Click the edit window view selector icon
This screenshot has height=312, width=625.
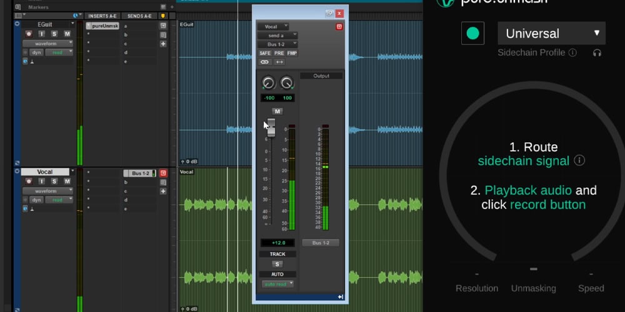tap(18, 16)
